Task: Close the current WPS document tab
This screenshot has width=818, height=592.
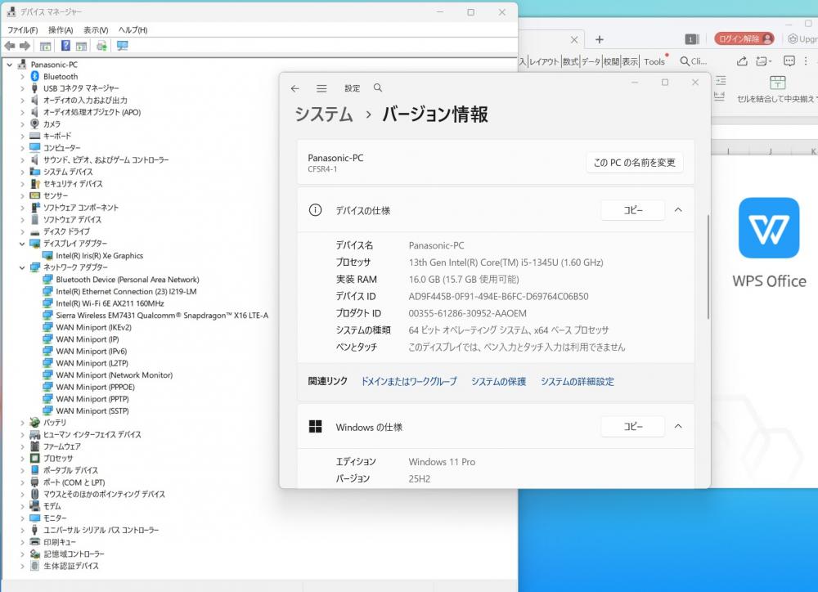Action: click(574, 39)
